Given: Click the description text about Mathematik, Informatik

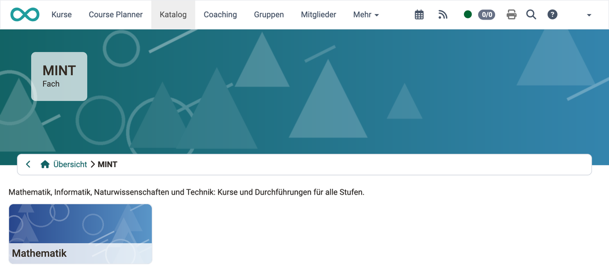Looking at the screenshot, I should (186, 192).
